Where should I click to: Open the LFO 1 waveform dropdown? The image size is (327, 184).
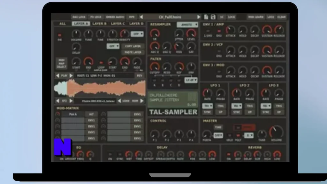(207, 106)
